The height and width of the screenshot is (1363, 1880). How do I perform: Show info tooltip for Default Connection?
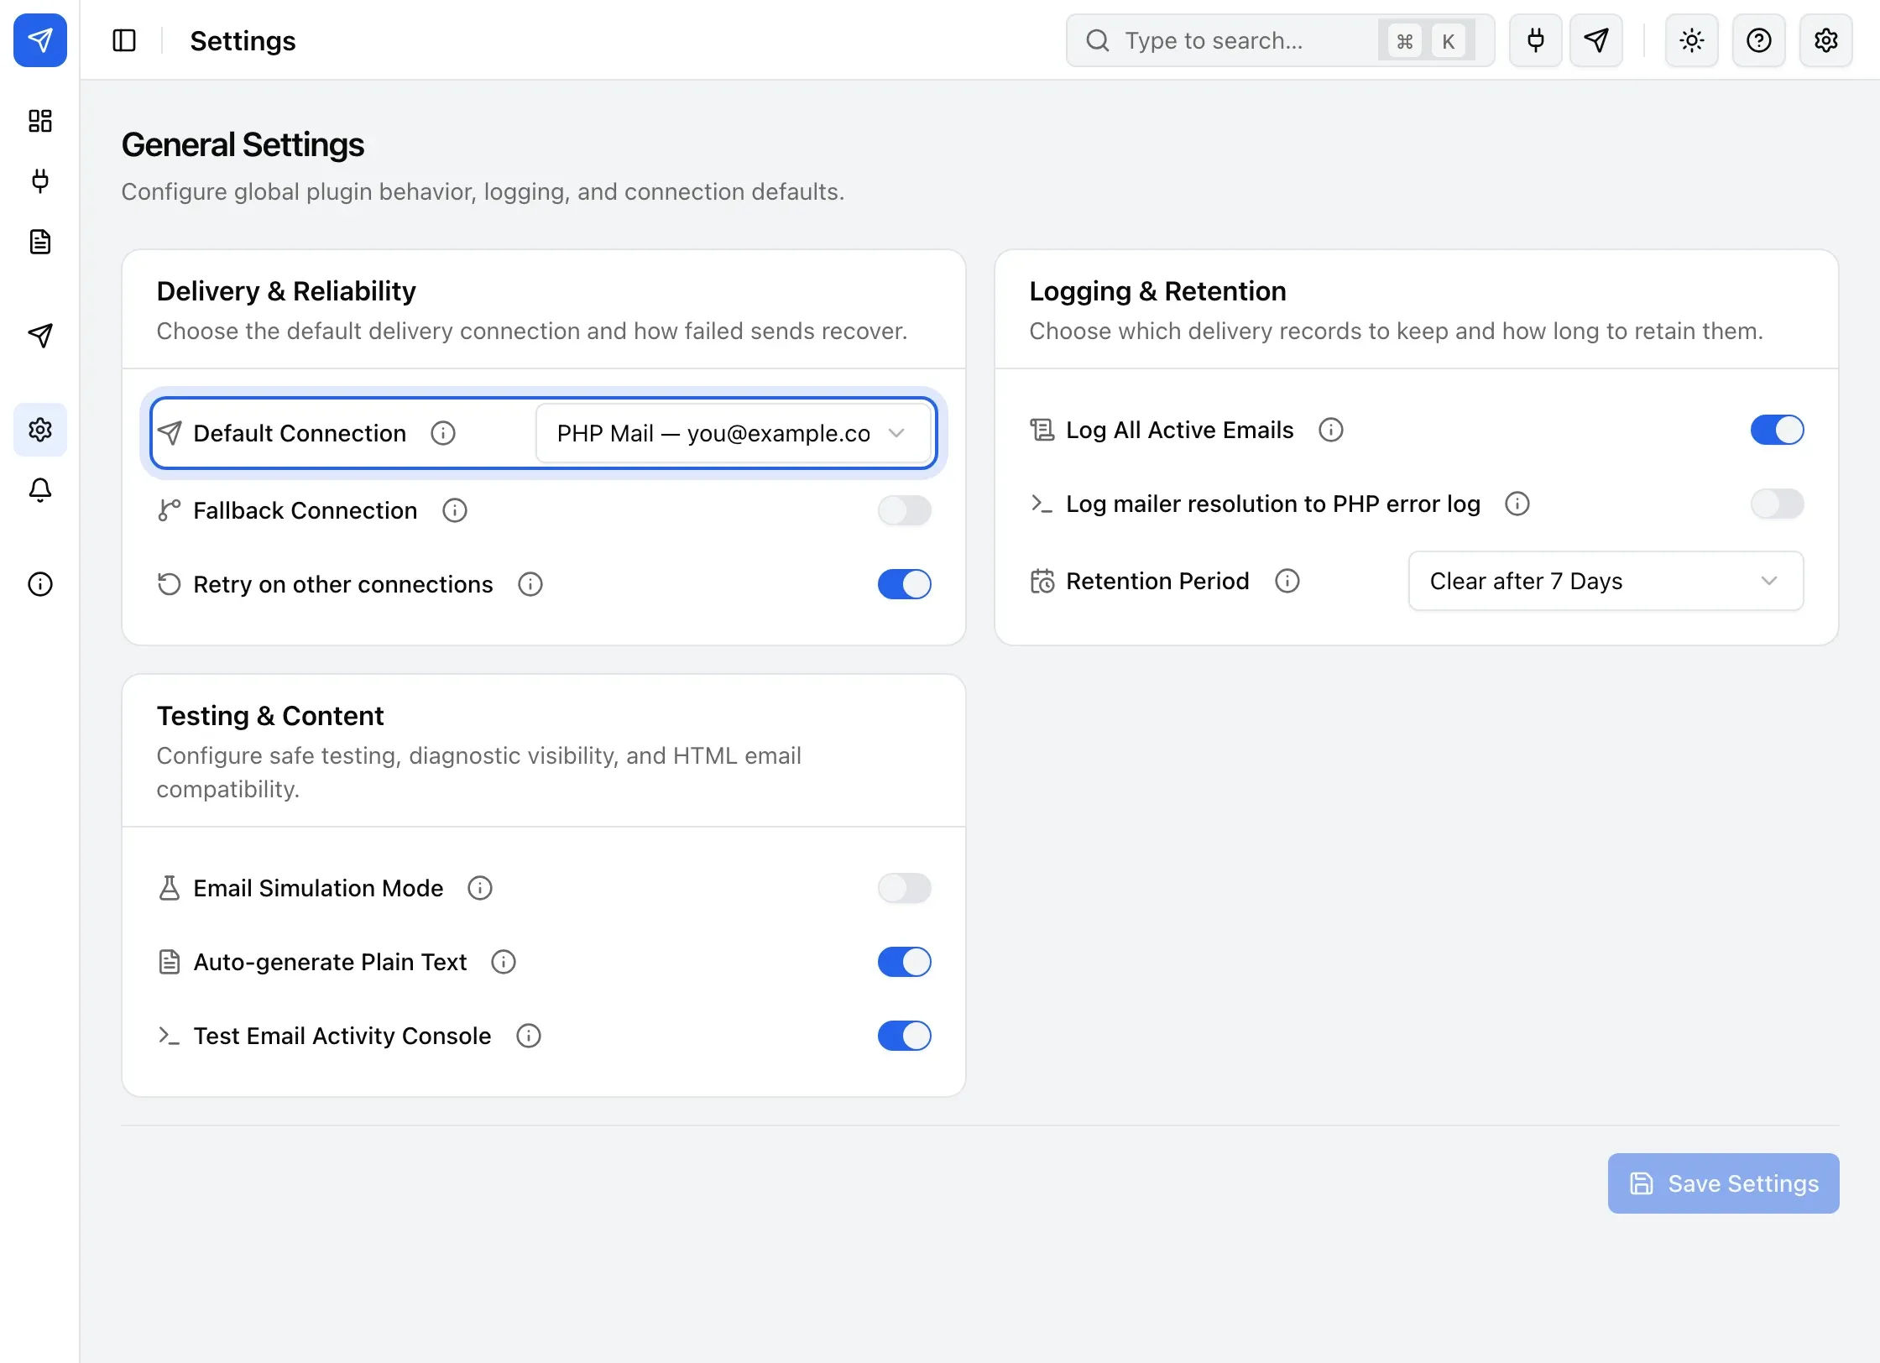(x=443, y=433)
